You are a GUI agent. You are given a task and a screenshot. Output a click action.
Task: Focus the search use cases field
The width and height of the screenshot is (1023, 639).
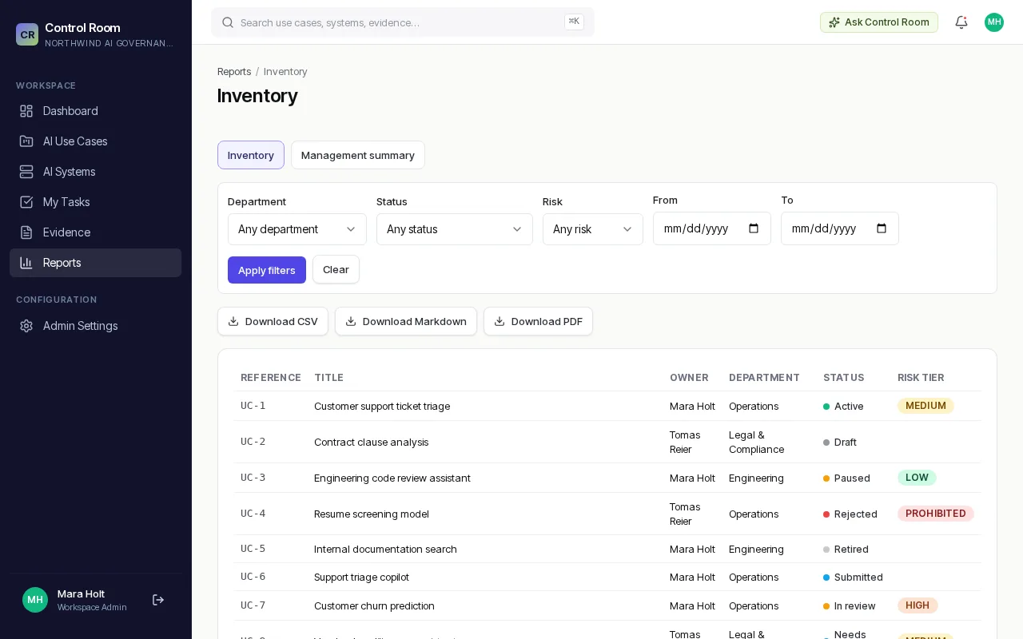pyautogui.click(x=403, y=22)
